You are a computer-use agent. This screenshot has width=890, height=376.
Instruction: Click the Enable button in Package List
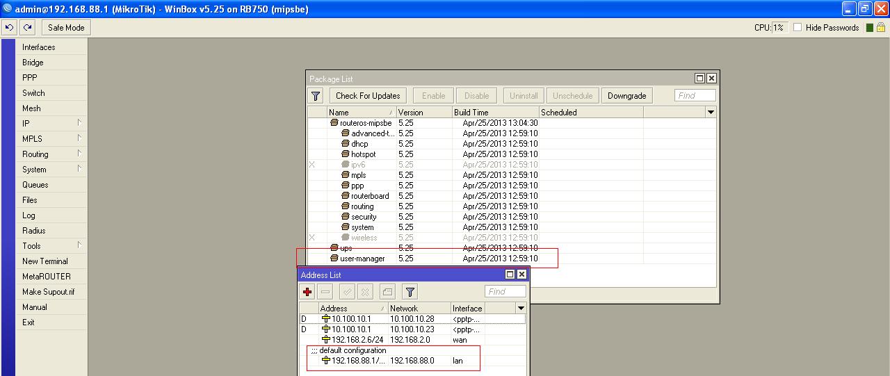click(x=434, y=96)
